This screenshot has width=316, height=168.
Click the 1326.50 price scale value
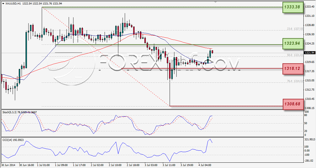309,34
